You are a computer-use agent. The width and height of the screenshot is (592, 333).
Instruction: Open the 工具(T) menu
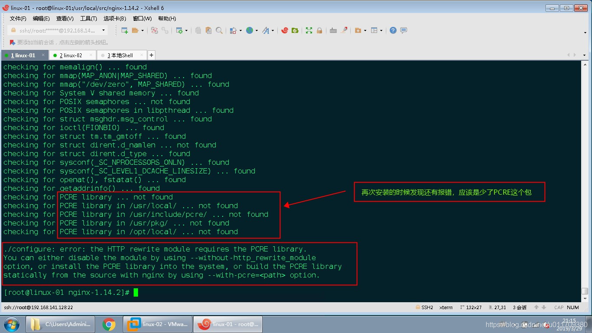click(x=89, y=19)
